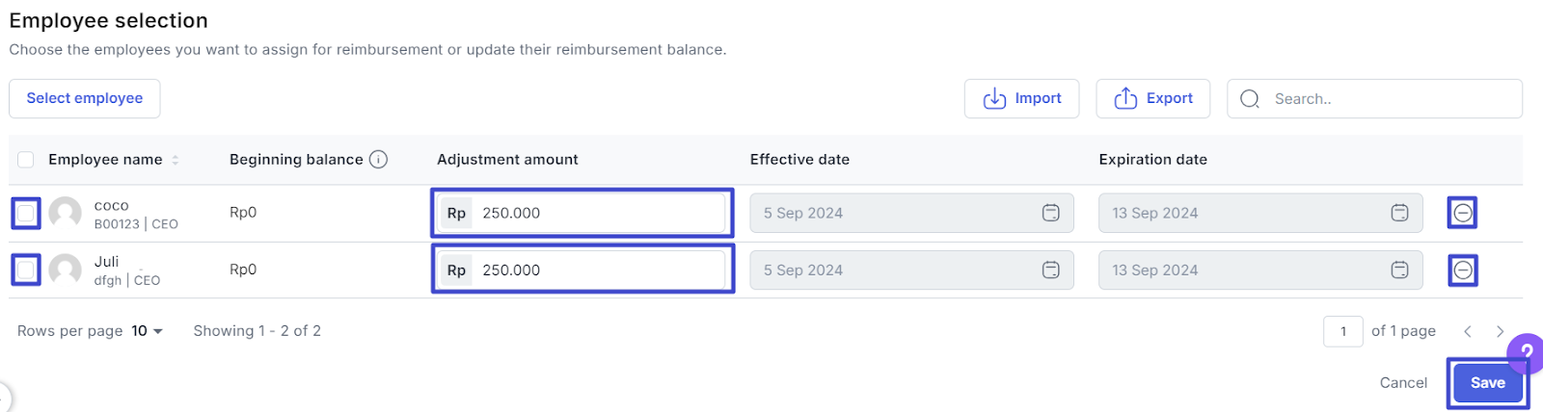Click the Beginning balance info icon

[x=379, y=159]
